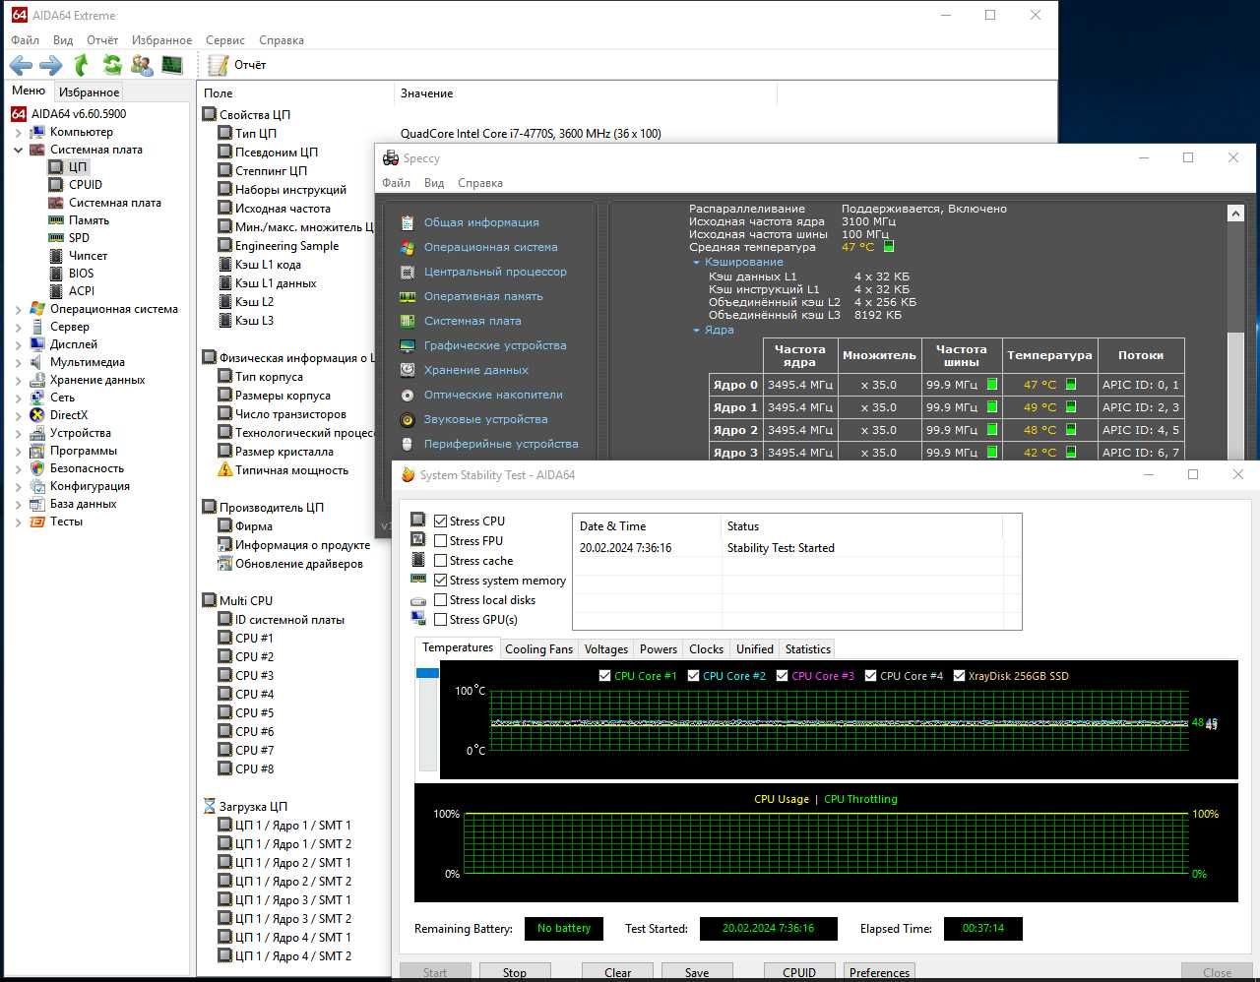This screenshot has height=982, width=1260.
Task: Click the Forward arrow in AIDA64 toolbar
Action: [51, 65]
